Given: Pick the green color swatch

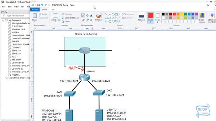Looking at the screenshot, I should [x=185, y=14].
